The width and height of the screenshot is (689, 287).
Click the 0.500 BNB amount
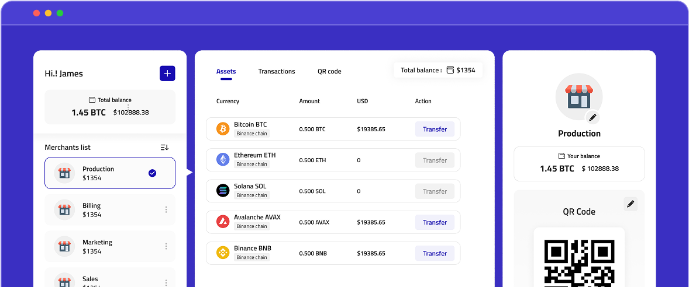point(313,254)
